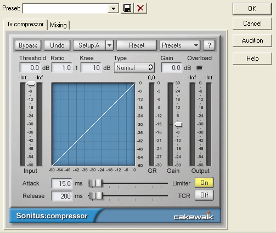276x233 pixels.
Task: Click the OK button
Action: click(x=252, y=9)
